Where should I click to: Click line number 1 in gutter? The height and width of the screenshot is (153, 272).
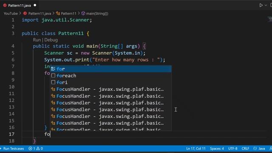pyautogui.click(x=13, y=20)
